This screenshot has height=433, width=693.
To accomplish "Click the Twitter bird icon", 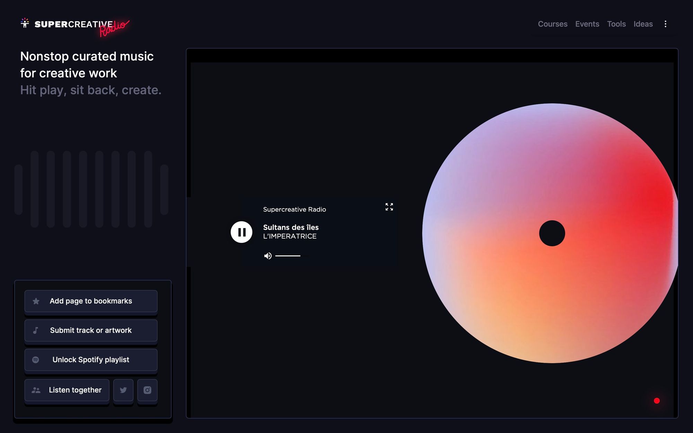I will 123,390.
